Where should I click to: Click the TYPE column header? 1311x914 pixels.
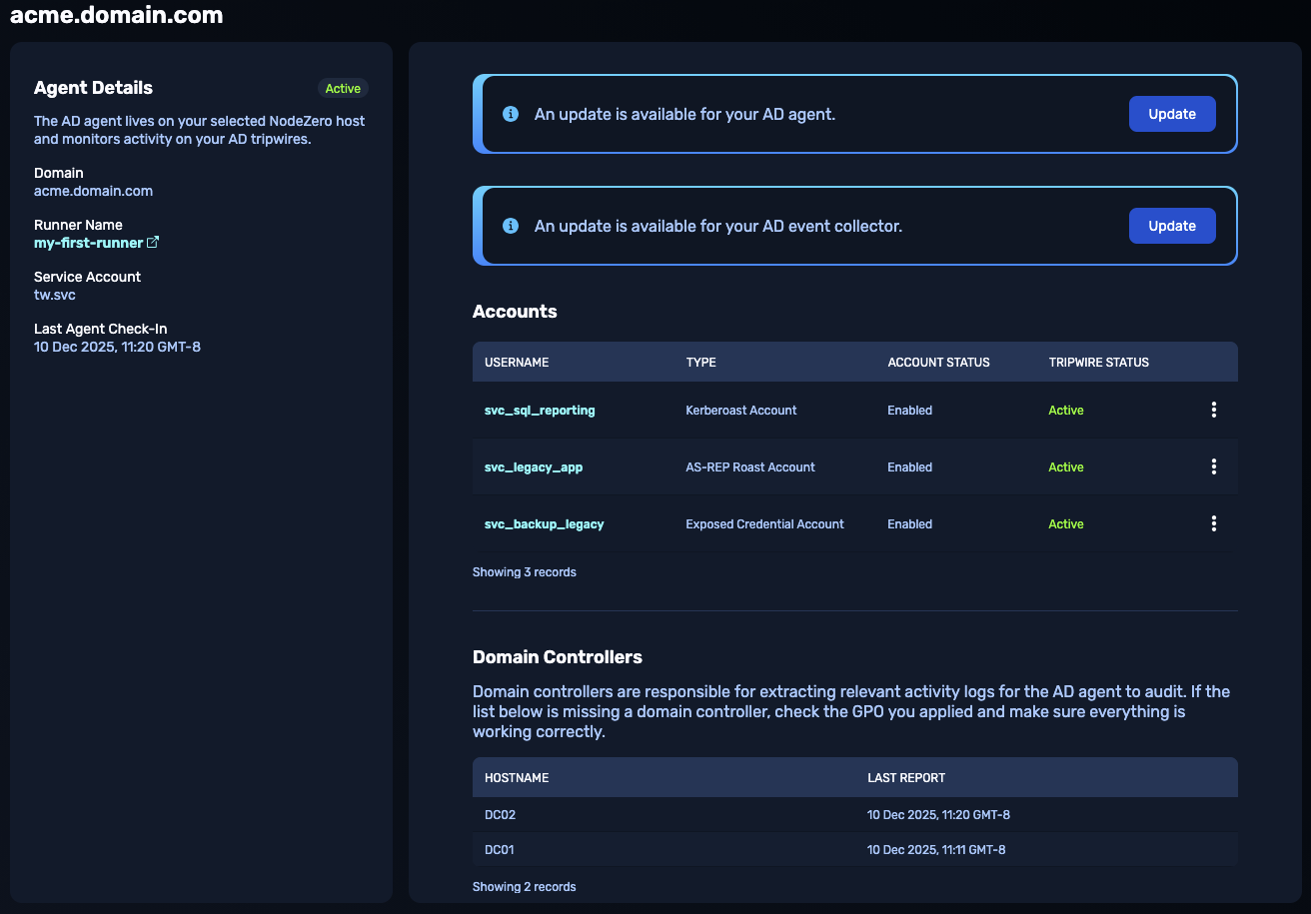[700, 363]
